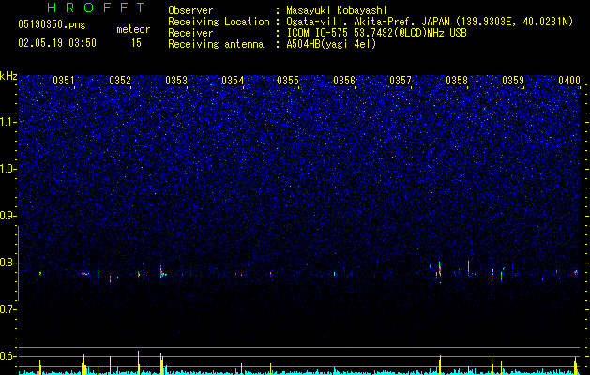Viewport: 590px width, 375px height.
Task: Click the 1.0 kHz axis label
Action: [8, 169]
